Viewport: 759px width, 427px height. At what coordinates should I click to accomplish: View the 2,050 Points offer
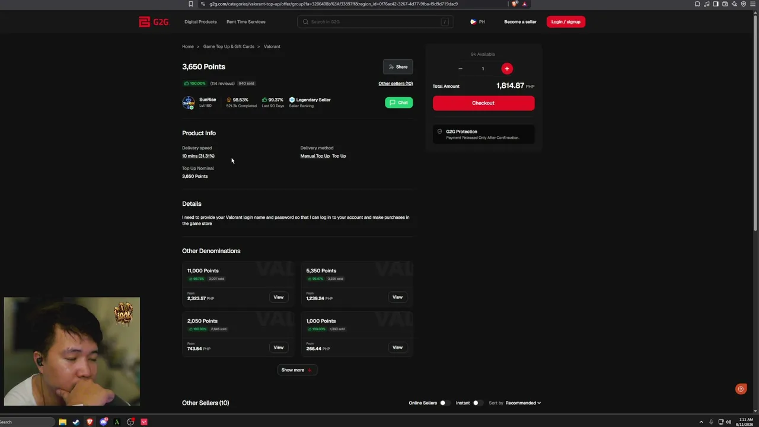279,348
